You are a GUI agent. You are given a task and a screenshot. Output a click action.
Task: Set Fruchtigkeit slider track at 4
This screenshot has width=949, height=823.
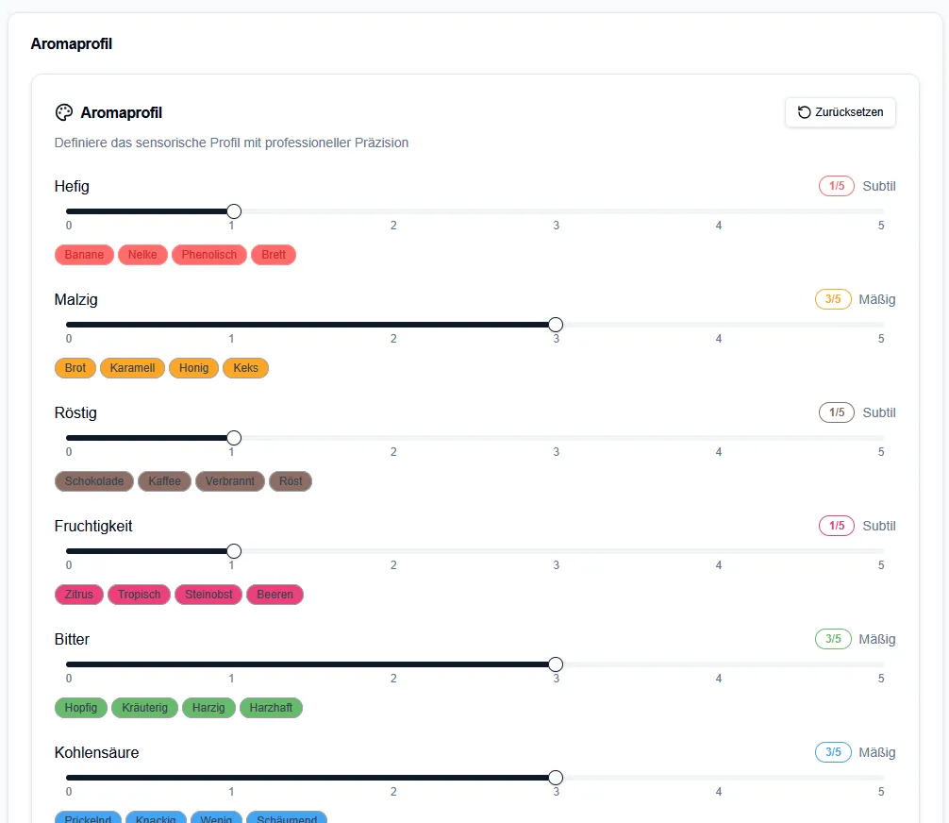(719, 551)
